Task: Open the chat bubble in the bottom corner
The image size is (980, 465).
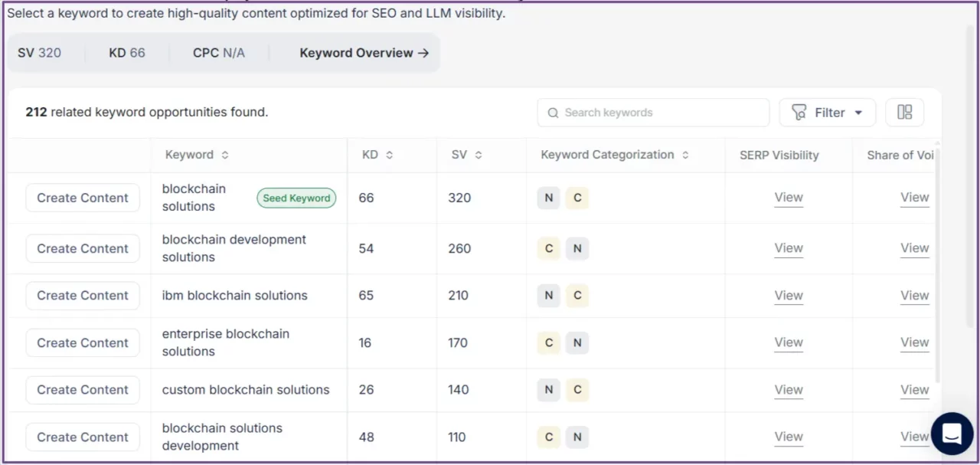Action: click(952, 434)
